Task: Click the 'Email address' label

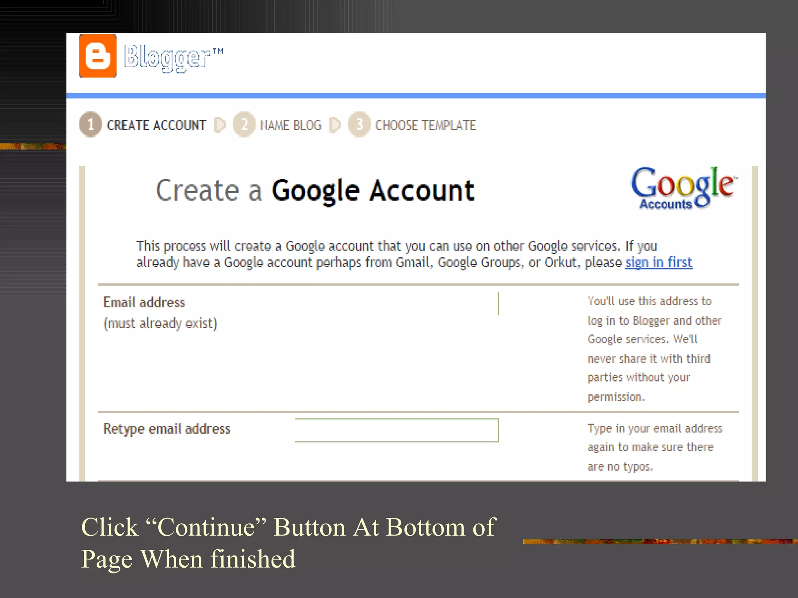Action: tap(144, 303)
